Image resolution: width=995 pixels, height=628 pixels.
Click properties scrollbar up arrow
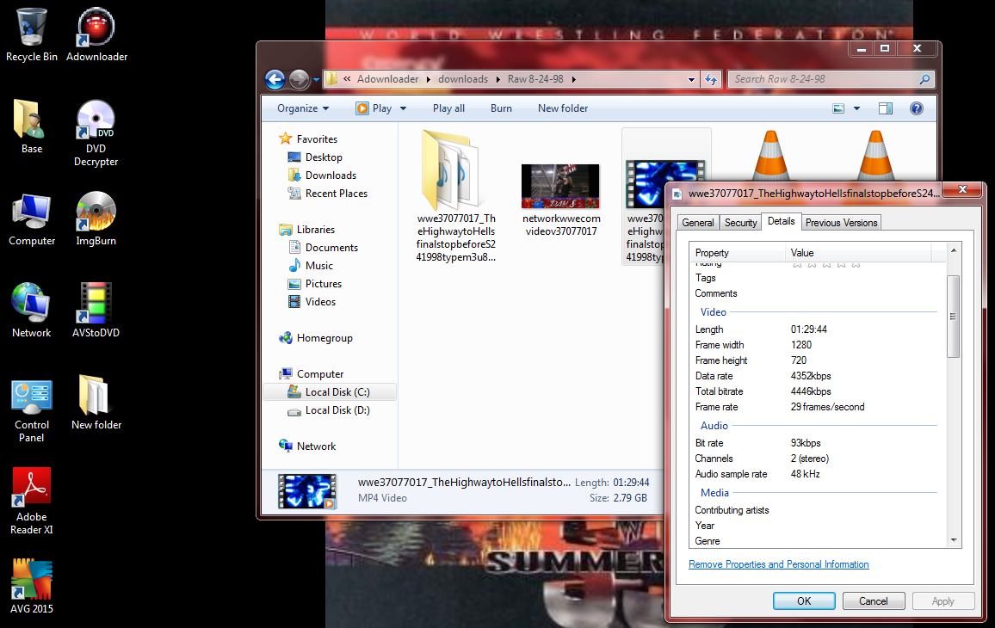pos(953,250)
